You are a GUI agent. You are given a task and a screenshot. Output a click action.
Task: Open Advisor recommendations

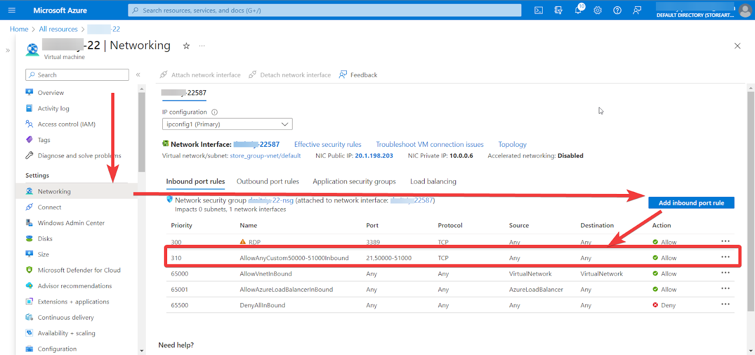75,286
